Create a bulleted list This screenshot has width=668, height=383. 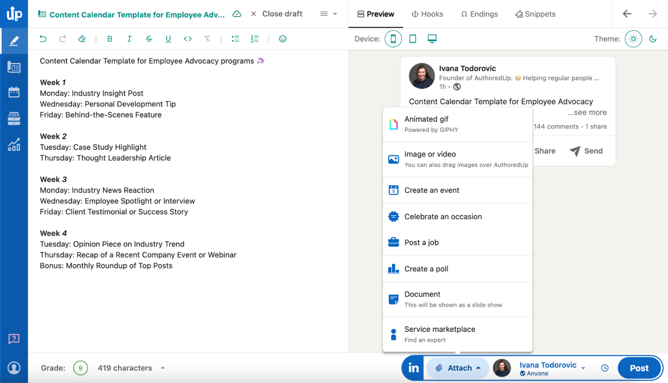(235, 38)
